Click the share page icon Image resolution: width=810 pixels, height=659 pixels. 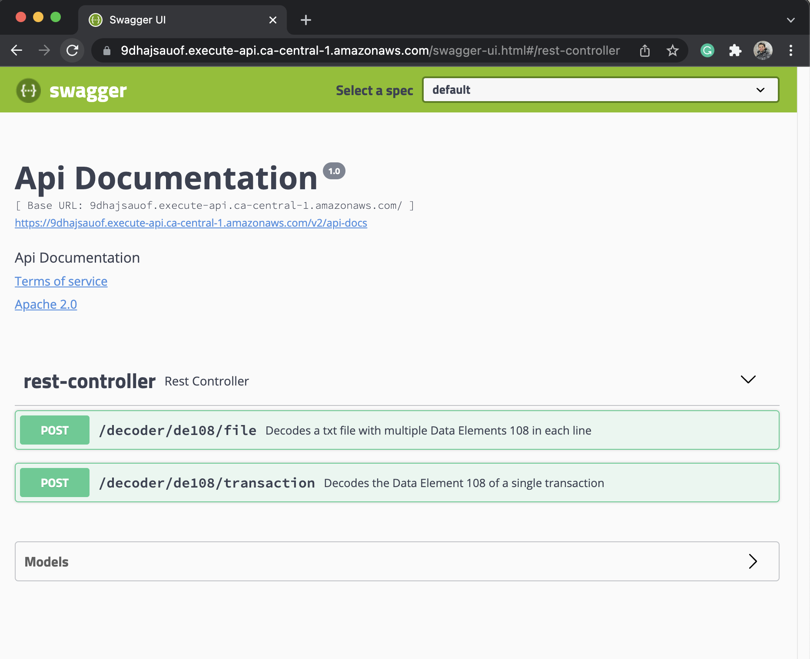pyautogui.click(x=645, y=50)
